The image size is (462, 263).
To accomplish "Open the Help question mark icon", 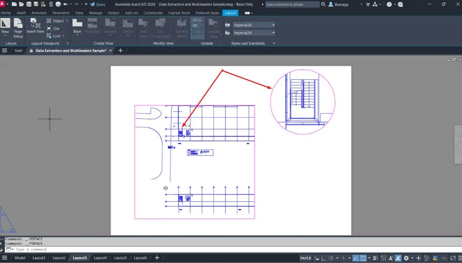I will (x=389, y=5).
